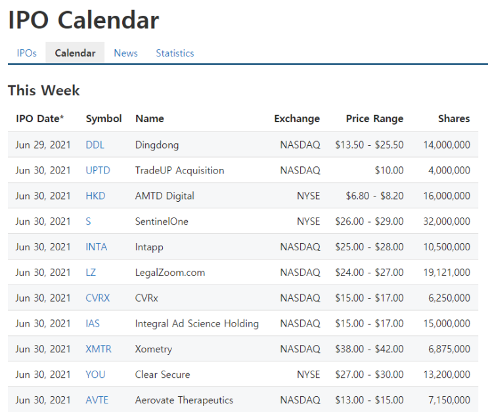Click the $10.00 price for TradeUP
The height and width of the screenshot is (412, 488).
[x=389, y=170]
